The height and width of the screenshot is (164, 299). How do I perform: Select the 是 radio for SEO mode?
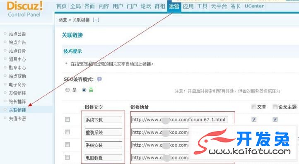click(68, 90)
